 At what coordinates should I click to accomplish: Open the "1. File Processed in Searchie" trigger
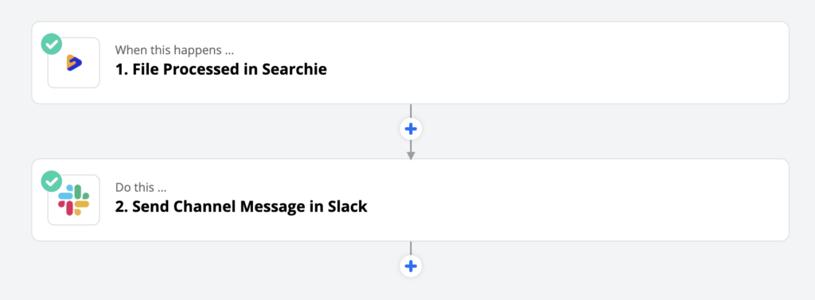click(221, 69)
